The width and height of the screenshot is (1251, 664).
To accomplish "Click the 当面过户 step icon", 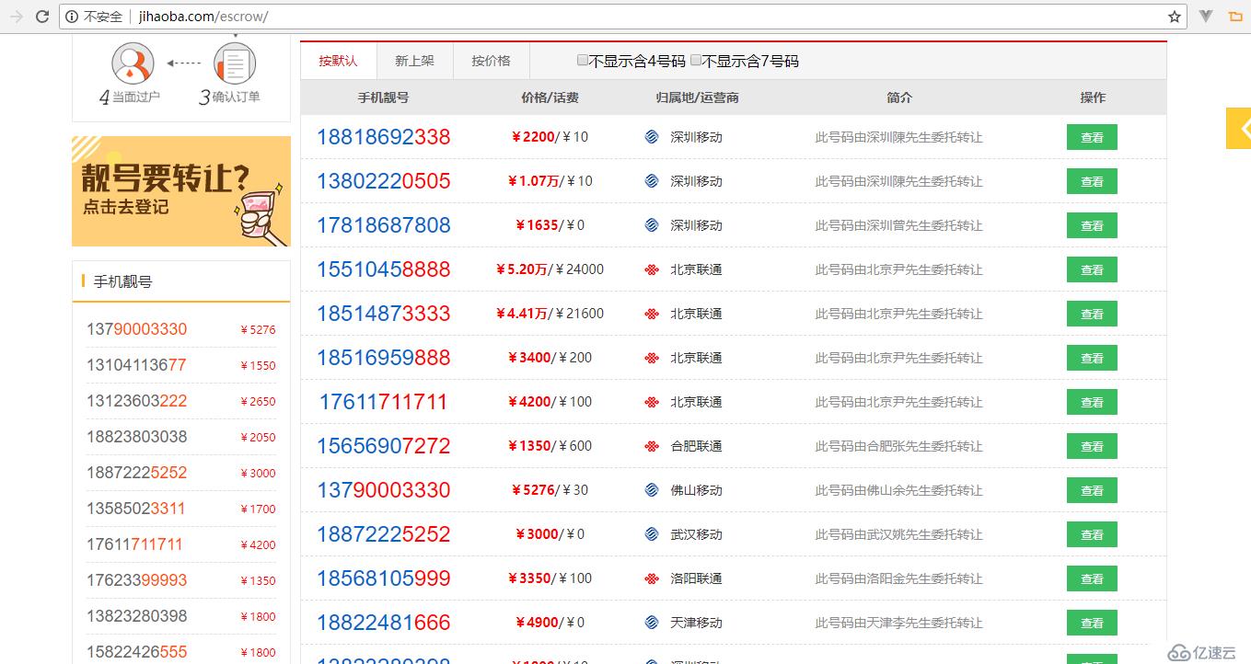I will [x=133, y=63].
